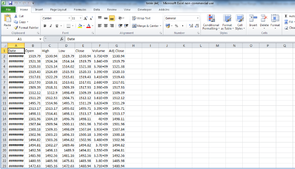
Task: Apply Percent Style number format
Action: coord(177,26)
